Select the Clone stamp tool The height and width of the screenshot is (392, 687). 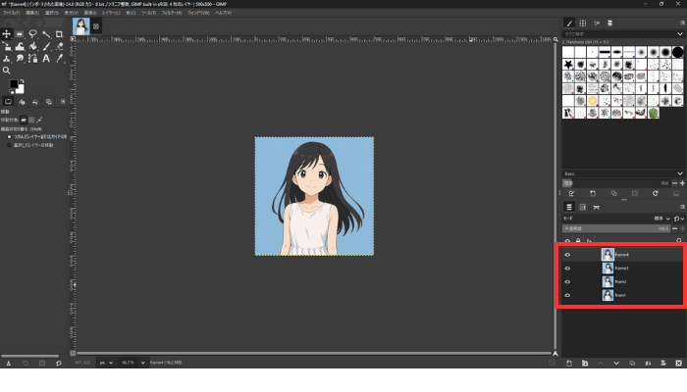pos(7,59)
